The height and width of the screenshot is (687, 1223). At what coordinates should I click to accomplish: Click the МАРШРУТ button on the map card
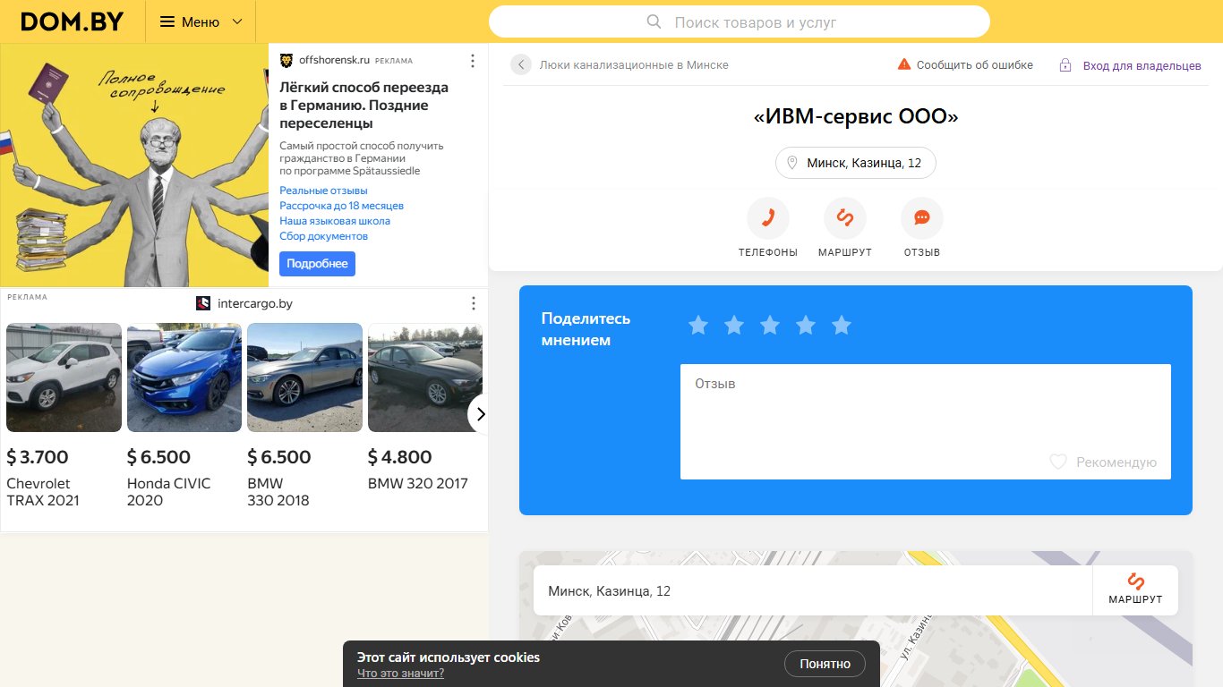point(1135,590)
